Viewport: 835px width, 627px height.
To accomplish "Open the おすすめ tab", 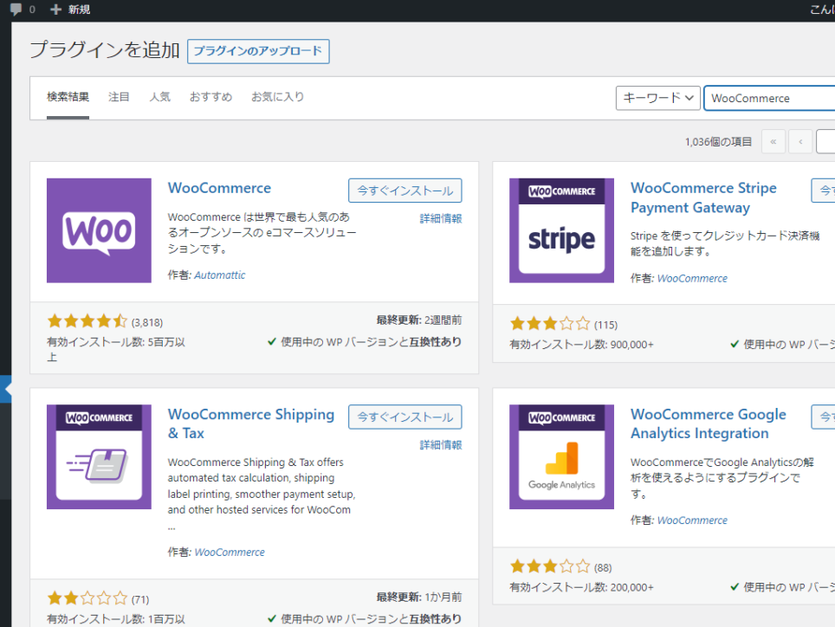I will (210, 97).
